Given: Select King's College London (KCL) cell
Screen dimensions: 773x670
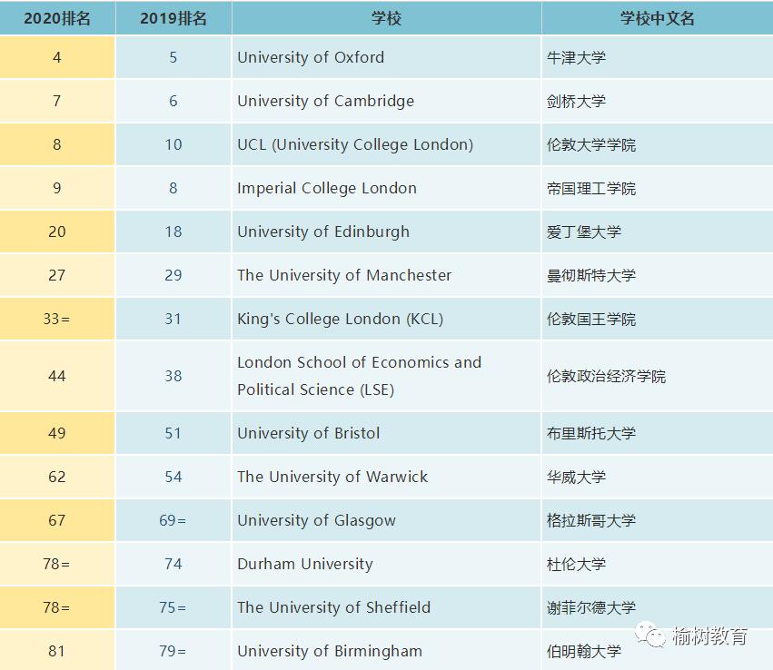Looking at the screenshot, I should click(387, 319).
